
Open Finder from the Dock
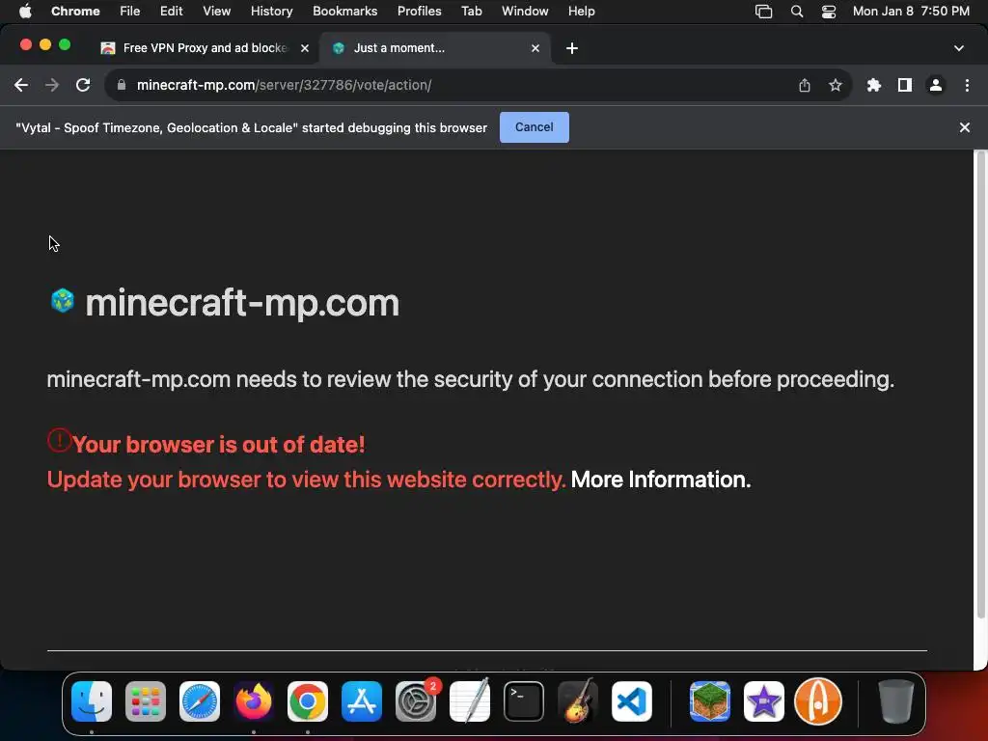(92, 701)
